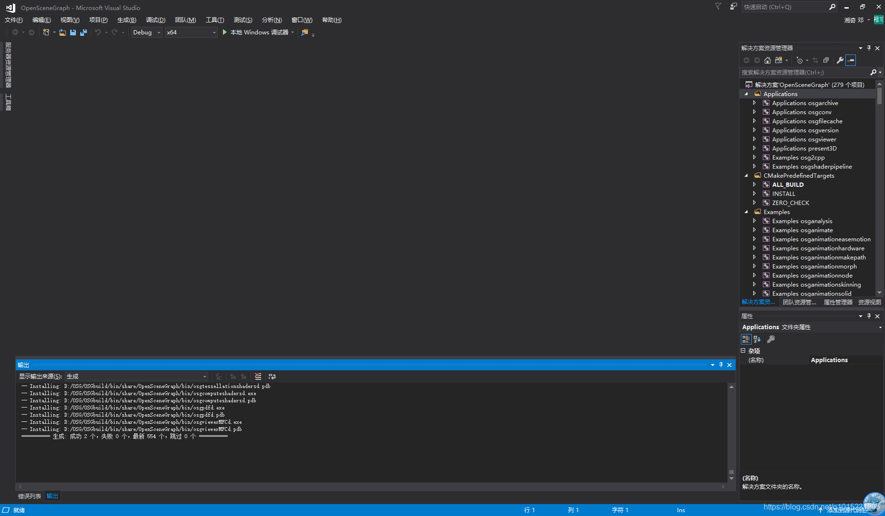
Task: Pin the Solution Explorer panel
Action: [x=869, y=48]
